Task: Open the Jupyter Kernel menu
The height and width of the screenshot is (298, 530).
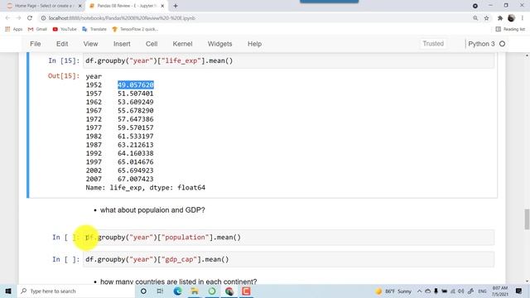Action: pyautogui.click(x=182, y=44)
